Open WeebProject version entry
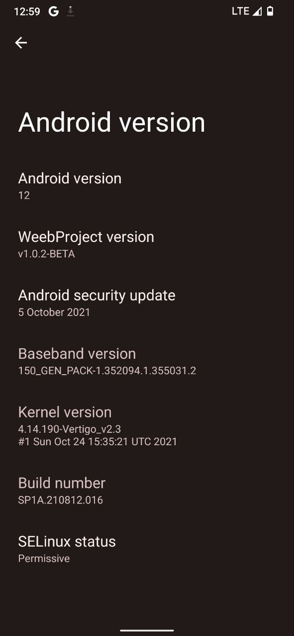Viewport: 294px width, 636px height. pyautogui.click(x=147, y=245)
